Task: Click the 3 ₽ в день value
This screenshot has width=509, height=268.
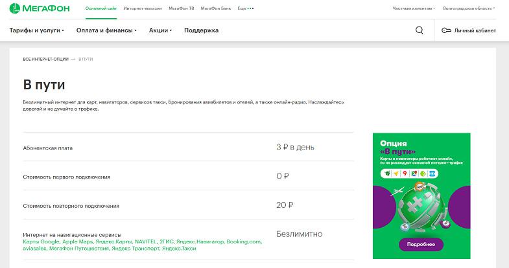Action: coord(295,147)
